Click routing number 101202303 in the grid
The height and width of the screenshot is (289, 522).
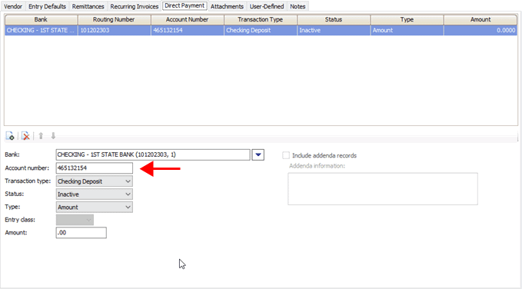tap(115, 30)
